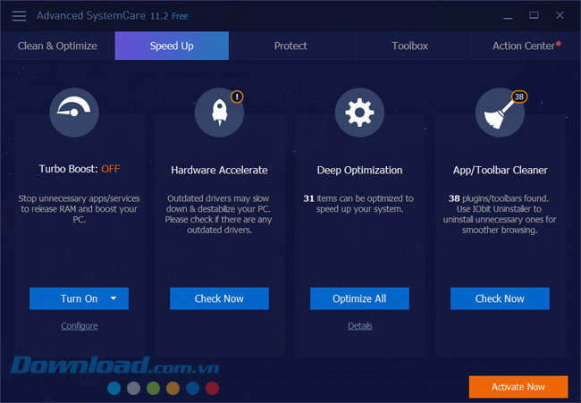
Task: Click the Turbo Boost: OFF title
Action: coord(80,169)
